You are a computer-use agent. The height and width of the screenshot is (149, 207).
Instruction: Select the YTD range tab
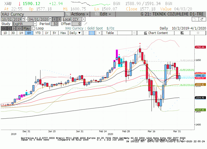[x=38, y=33]
